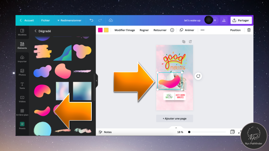This screenshot has height=151, width=269.
Task: Open the Pexels sidebar panel
Action: pyautogui.click(x=22, y=126)
